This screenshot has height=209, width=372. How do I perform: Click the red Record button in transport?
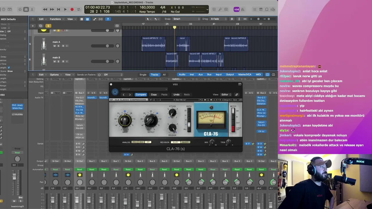click(x=72, y=9)
